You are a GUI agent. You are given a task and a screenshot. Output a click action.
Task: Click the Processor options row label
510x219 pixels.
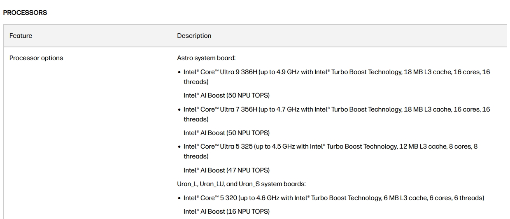tap(36, 58)
